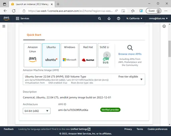Screen dimensions: 171x136
Task: Click the AWS logo home icon
Action: point(6,18)
